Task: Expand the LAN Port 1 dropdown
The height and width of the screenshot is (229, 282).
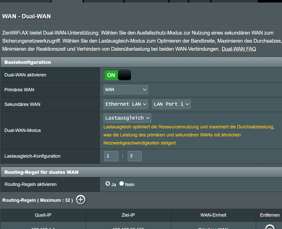Action: (171, 104)
